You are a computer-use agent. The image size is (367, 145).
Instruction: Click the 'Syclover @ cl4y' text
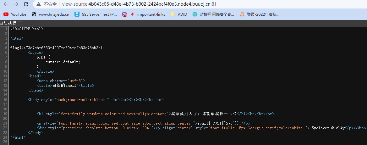tap(328, 128)
